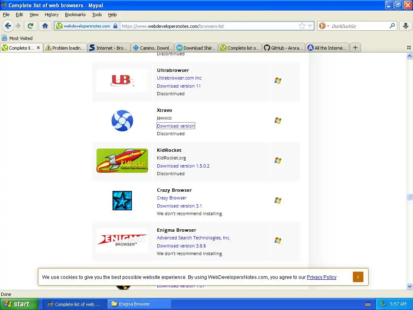The image size is (413, 310).
Task: Click the site identity webdevelopersnotes.com badge
Action: point(87,26)
